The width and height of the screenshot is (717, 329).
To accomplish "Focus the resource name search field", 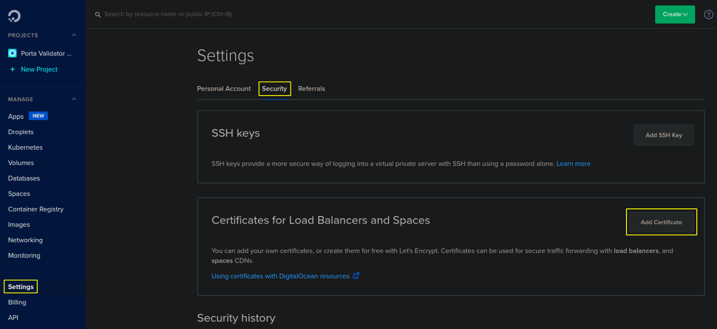I will coord(168,14).
